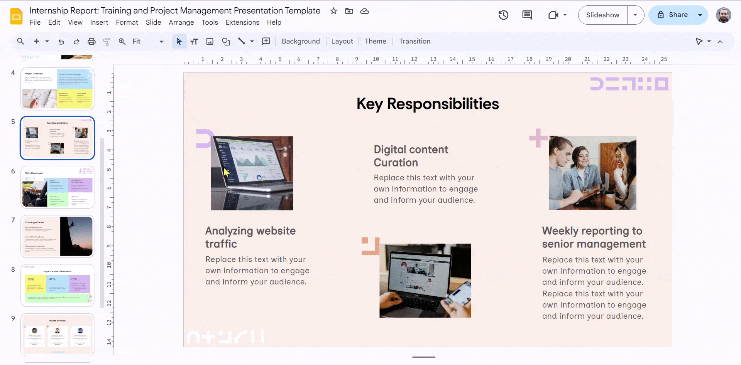Select the Text box tool
Viewport: 741px width, 365px height.
[195, 41]
